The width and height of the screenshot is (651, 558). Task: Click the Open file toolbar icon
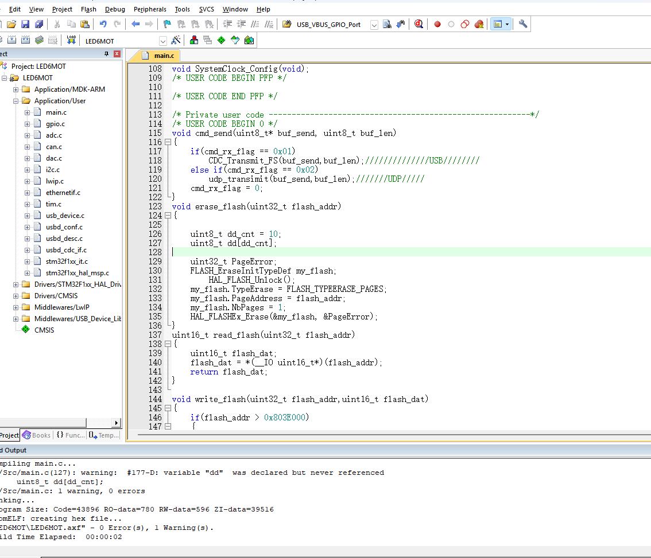(x=11, y=25)
